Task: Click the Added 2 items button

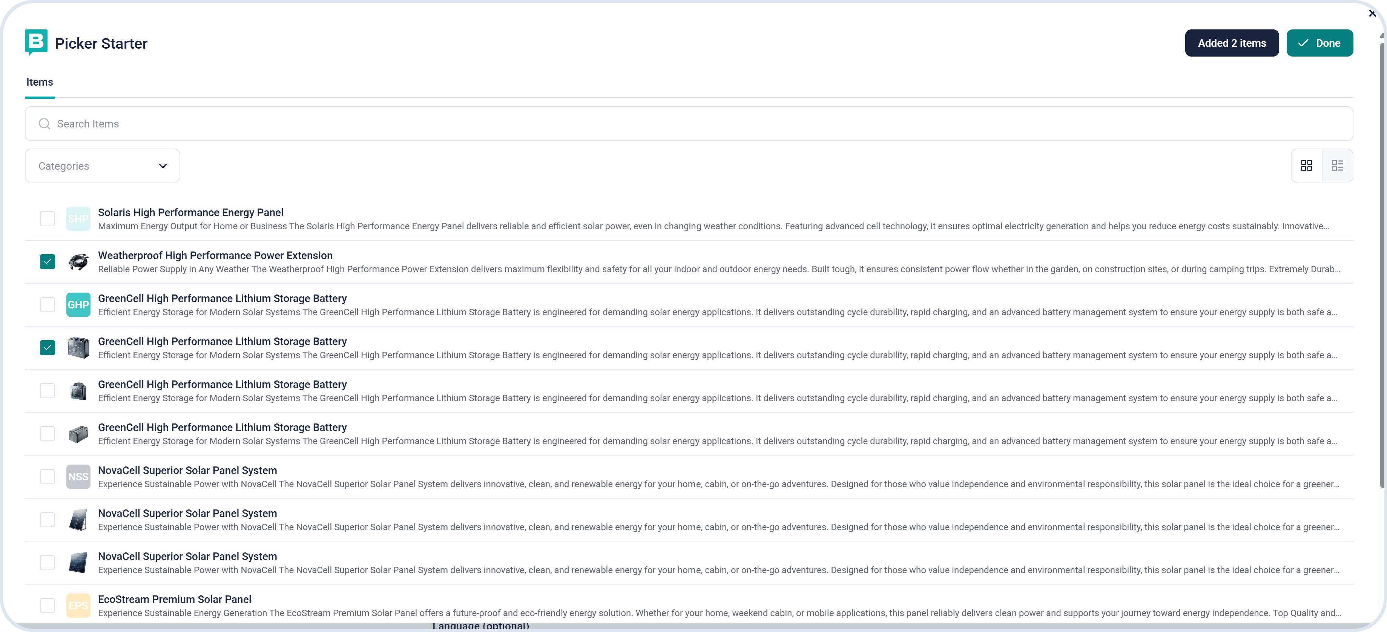Action: 1231,43
